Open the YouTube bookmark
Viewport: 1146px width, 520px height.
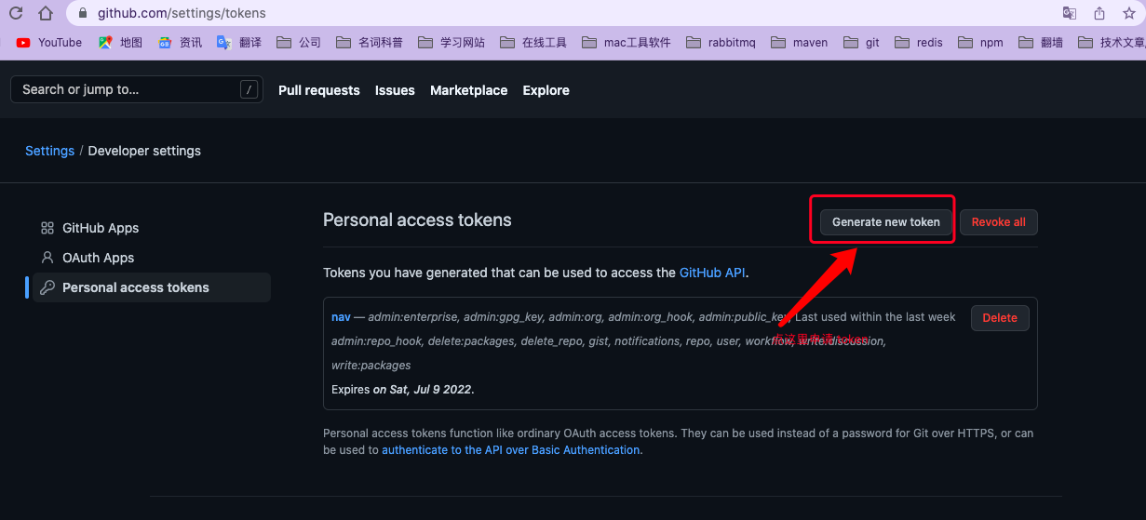click(x=49, y=42)
